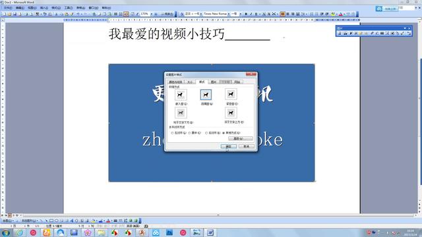
Task: Expand the Line Spacing dropdown arrow
Action: pyautogui.click(x=306, y=14)
